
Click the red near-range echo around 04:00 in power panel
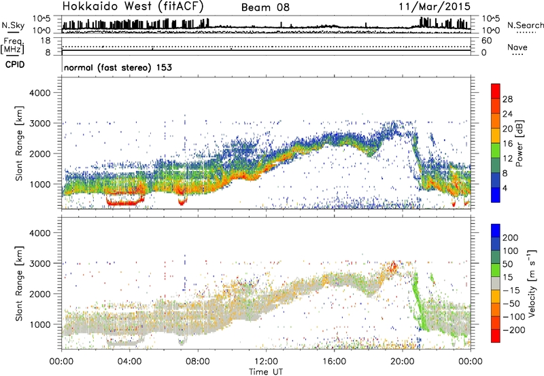[125, 203]
